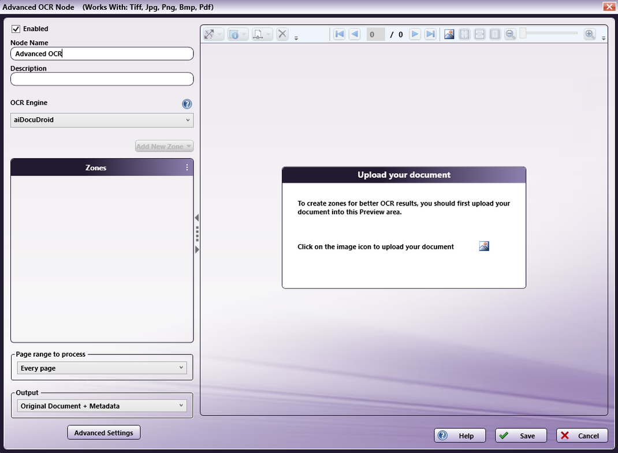Click the coordinates (x/y) tool icon
This screenshot has width=618, height=453.
tap(209, 34)
